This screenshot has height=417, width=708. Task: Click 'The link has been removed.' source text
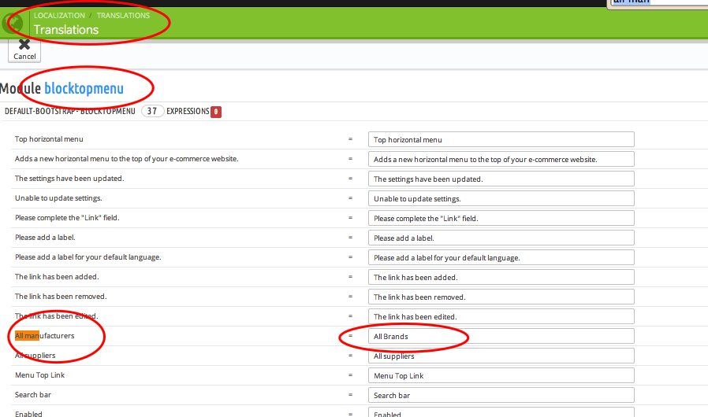[61, 296]
